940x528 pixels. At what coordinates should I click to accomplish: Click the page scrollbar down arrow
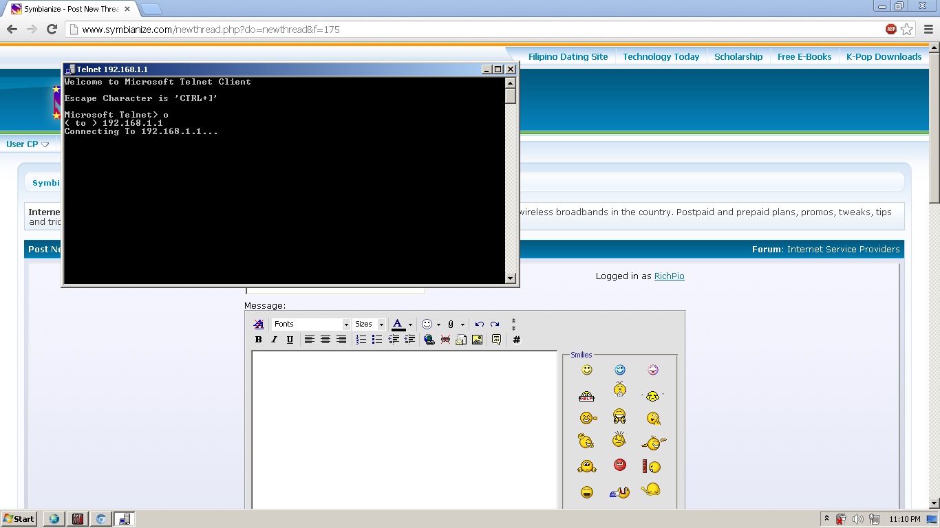(934, 503)
